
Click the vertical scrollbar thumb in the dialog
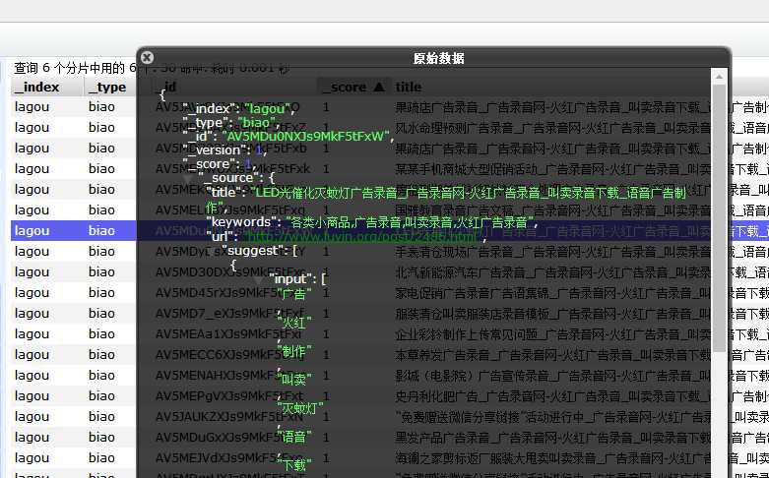719,218
